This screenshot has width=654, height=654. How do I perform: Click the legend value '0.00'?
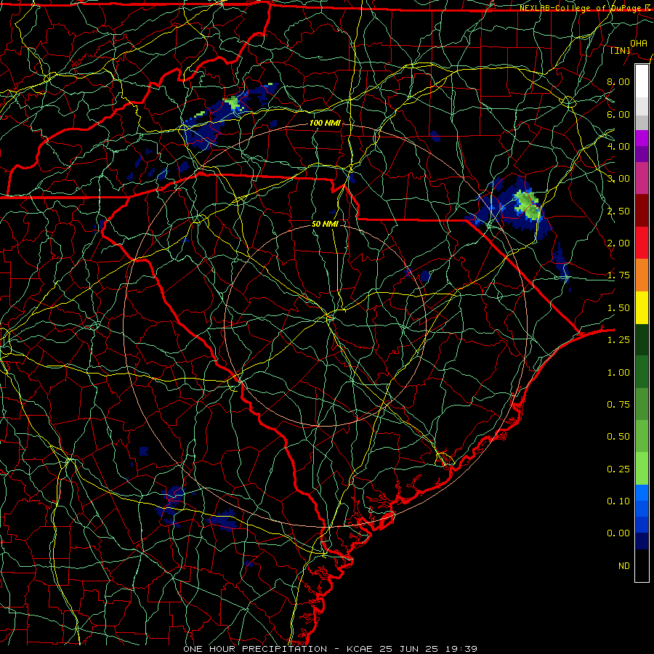coord(618,533)
